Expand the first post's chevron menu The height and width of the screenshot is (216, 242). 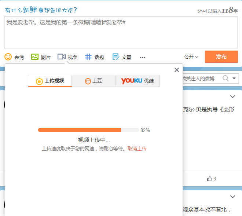[x=232, y=97]
